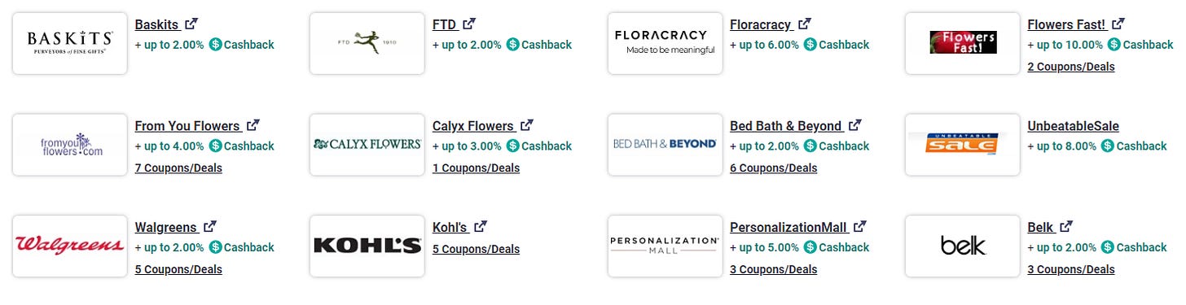Open Floracracy external link icon
Screen dimensions: 1186x305
[805, 24]
